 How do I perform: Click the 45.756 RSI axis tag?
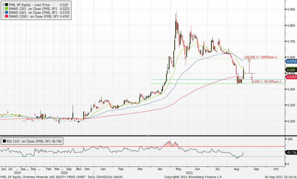coord(291,152)
